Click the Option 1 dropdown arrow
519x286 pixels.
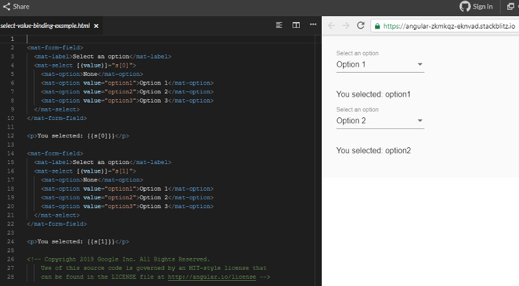(x=420, y=64)
